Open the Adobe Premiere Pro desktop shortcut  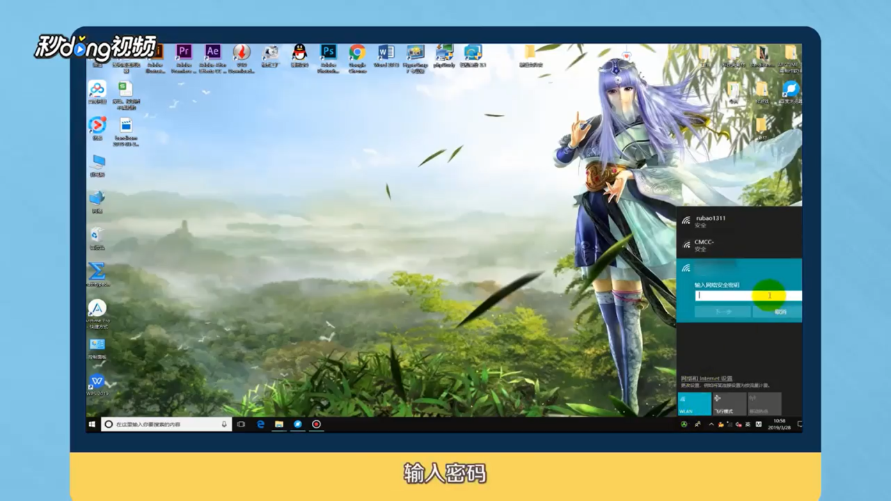[x=184, y=57]
